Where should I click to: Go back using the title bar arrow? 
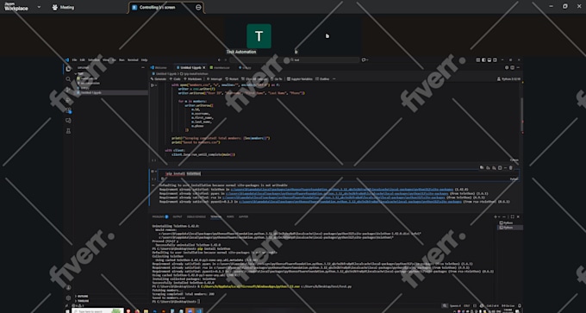tap(219, 59)
